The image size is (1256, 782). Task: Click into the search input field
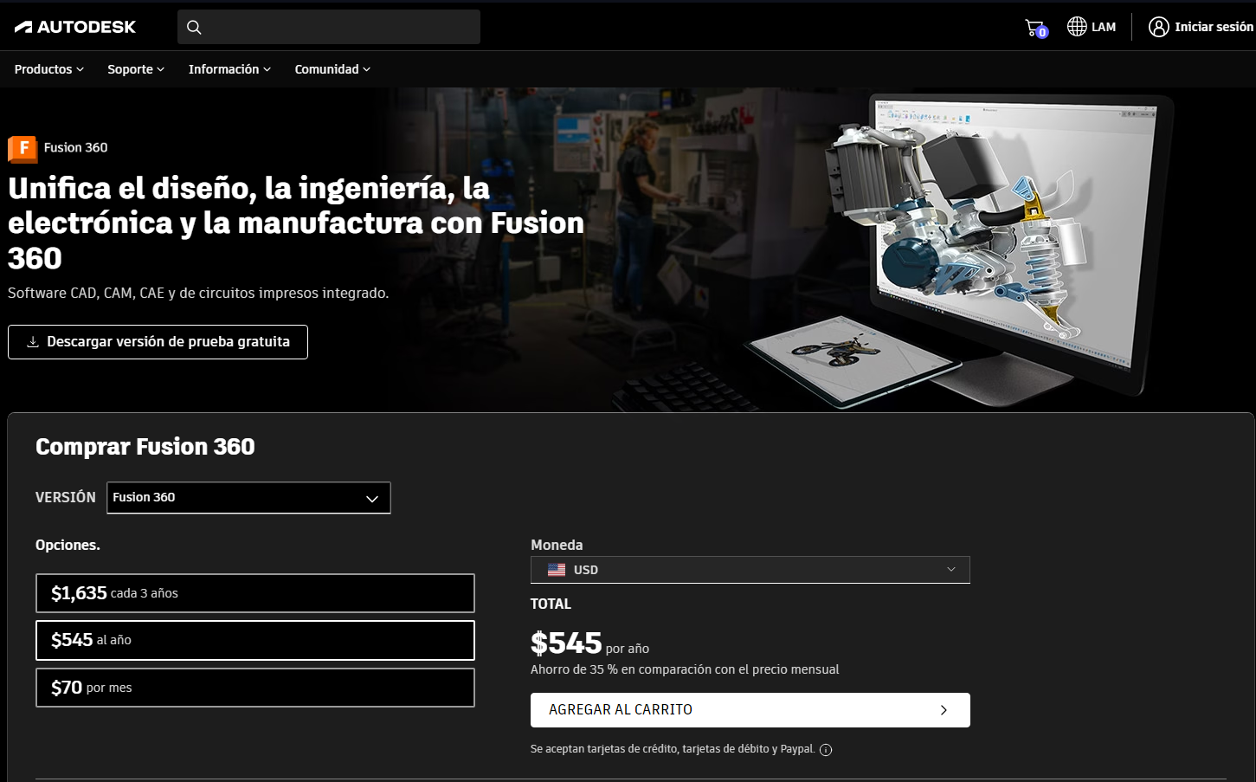tap(329, 27)
